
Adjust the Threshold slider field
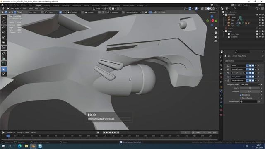point(250,91)
